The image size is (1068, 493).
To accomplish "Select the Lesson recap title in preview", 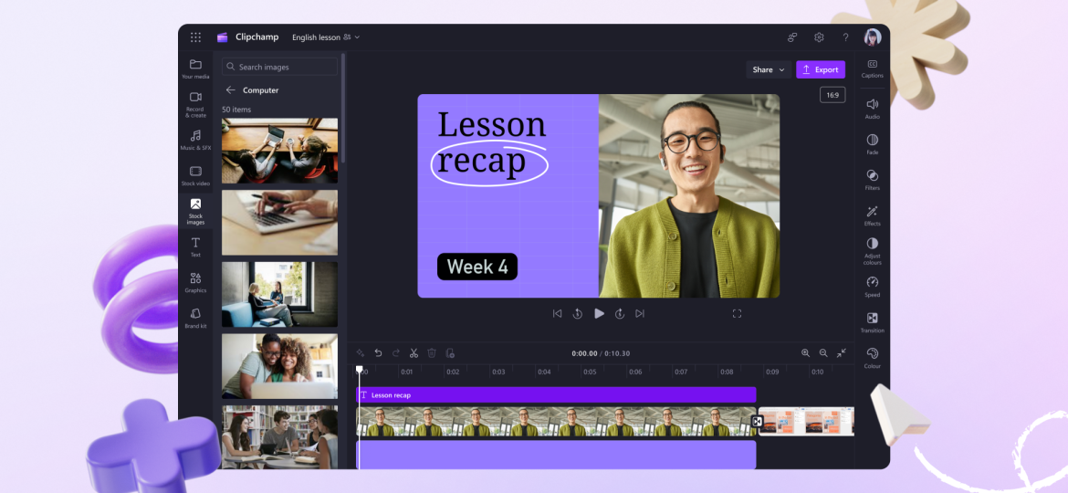I will [x=490, y=144].
